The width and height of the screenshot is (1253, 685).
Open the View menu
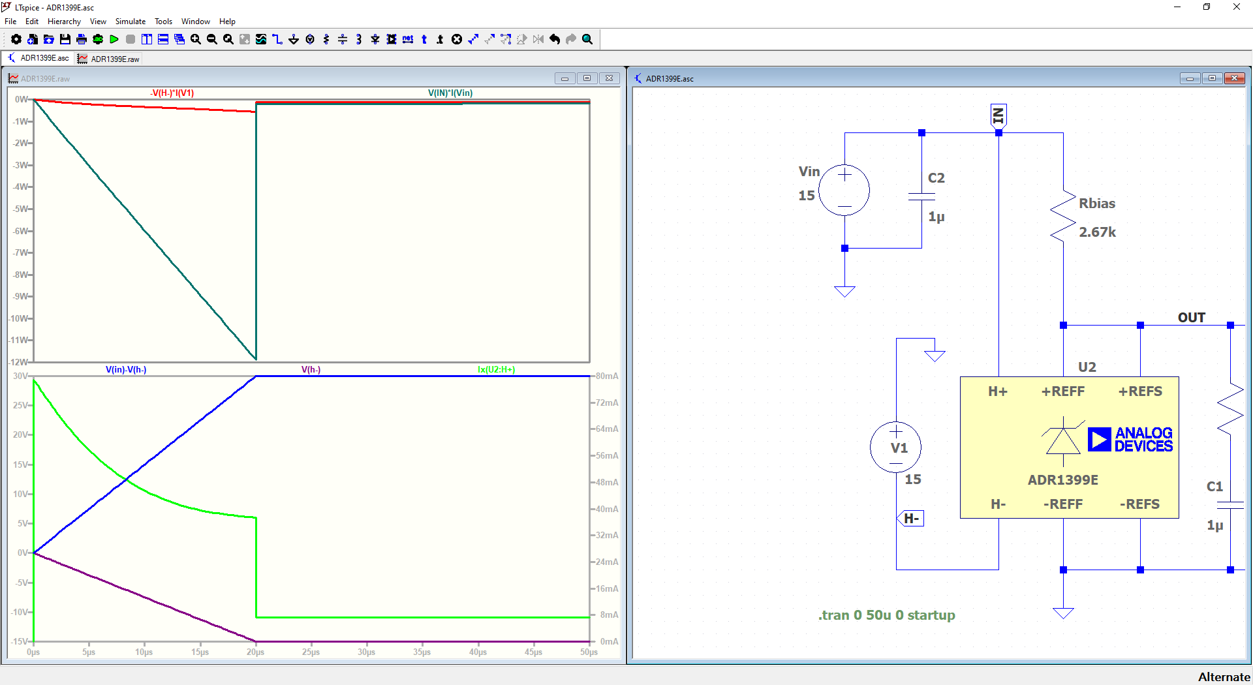click(x=98, y=22)
